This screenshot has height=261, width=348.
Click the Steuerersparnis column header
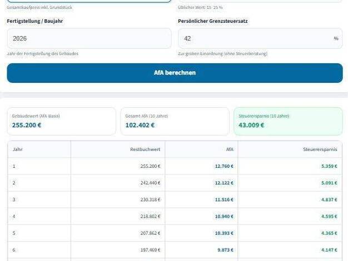pyautogui.click(x=320, y=149)
